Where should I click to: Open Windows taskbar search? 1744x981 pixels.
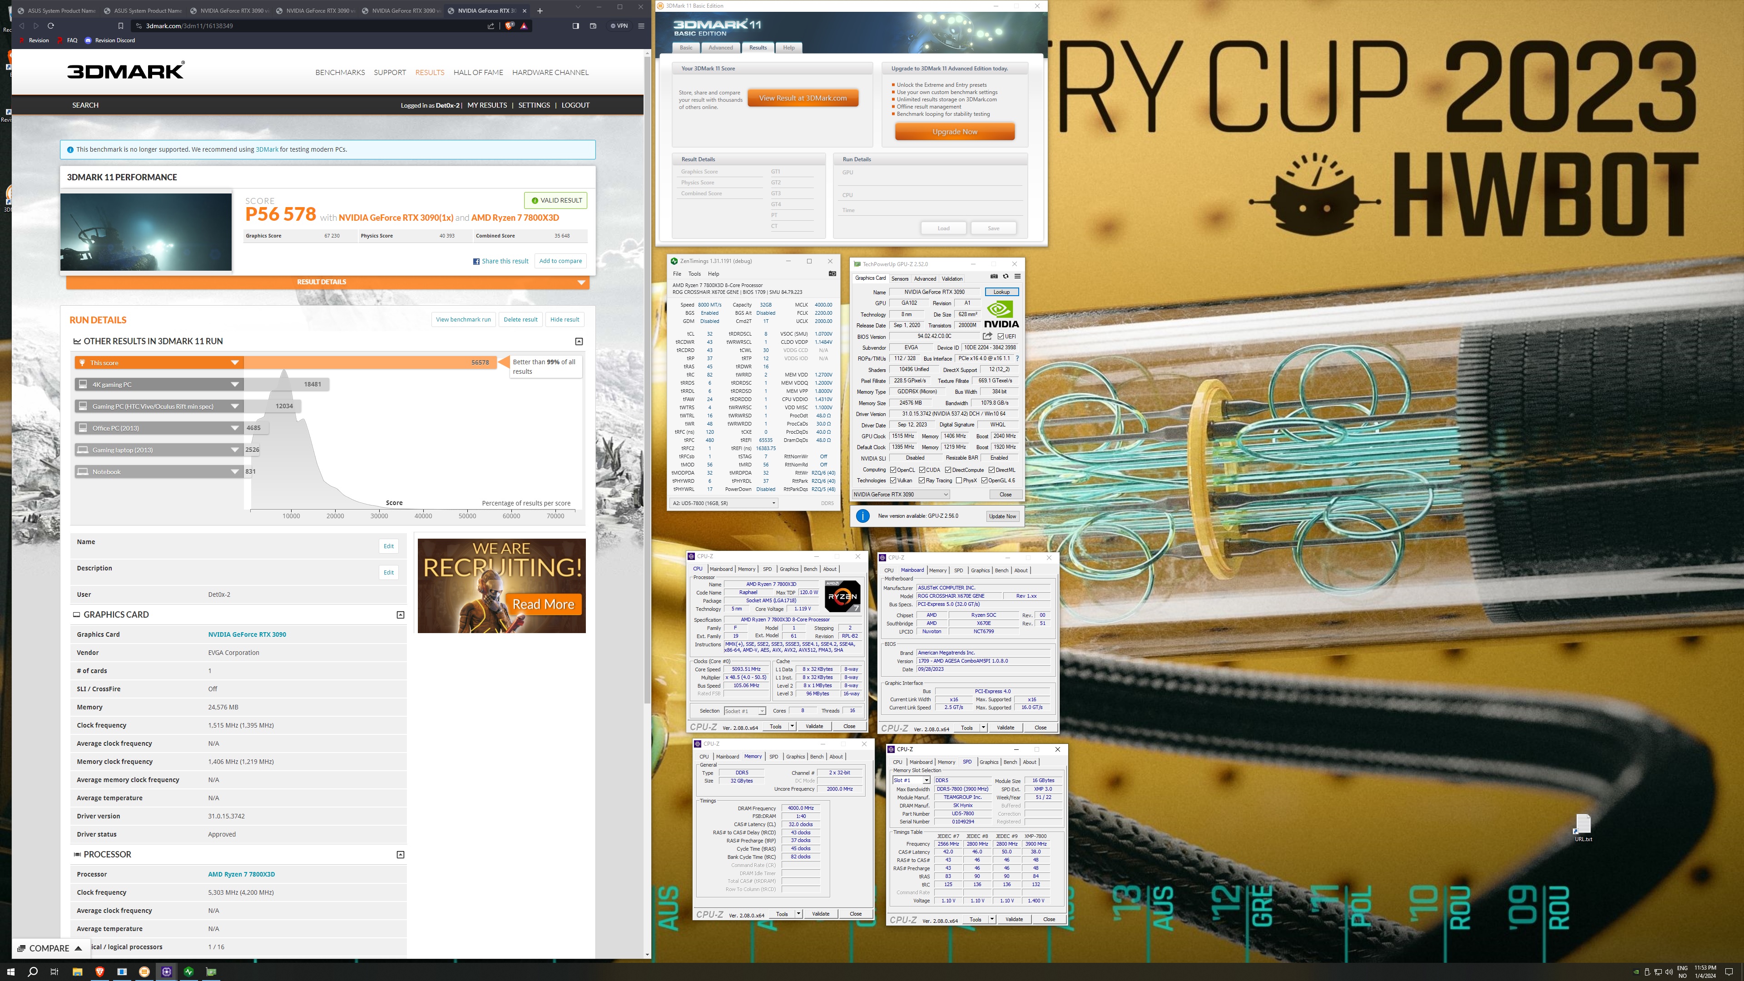point(33,971)
